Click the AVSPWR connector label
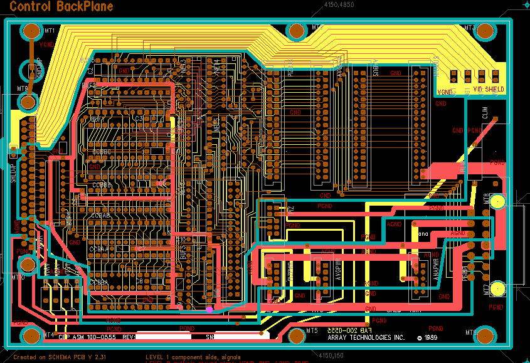Screen dimensions: 530x363 [338, 269]
